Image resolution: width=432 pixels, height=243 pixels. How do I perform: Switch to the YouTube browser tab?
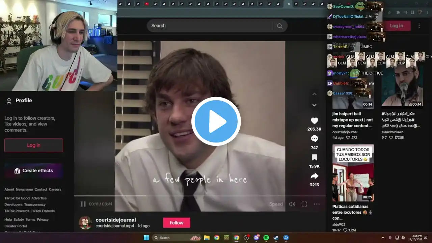coord(146,4)
